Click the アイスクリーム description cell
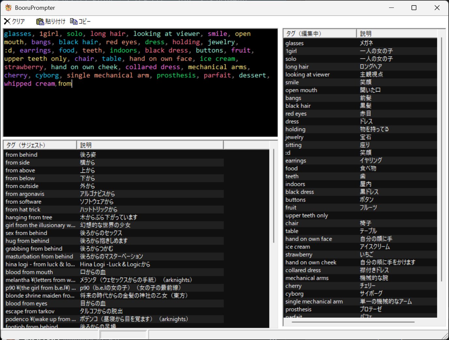Screen dimensions: 449x340 click(x=375, y=246)
